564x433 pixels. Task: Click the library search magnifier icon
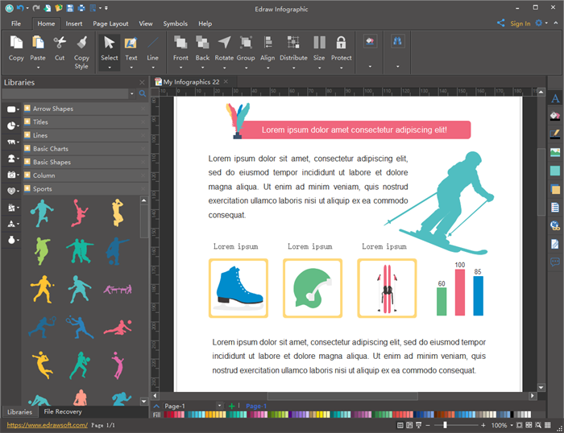point(143,94)
